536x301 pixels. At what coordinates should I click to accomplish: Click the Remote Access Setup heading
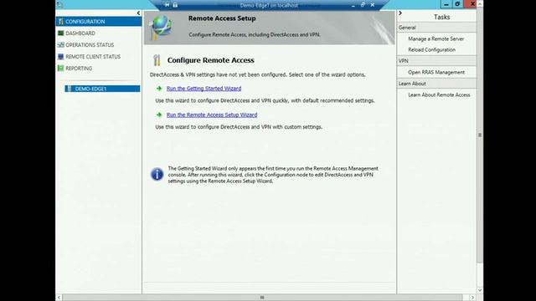tap(222, 18)
